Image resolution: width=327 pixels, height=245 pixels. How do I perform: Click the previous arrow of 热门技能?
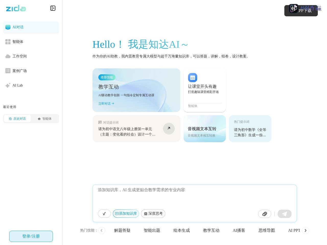tap(102, 230)
